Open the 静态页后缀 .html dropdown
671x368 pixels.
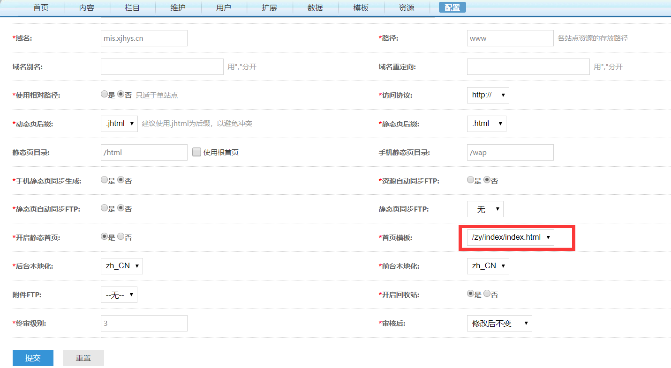487,124
